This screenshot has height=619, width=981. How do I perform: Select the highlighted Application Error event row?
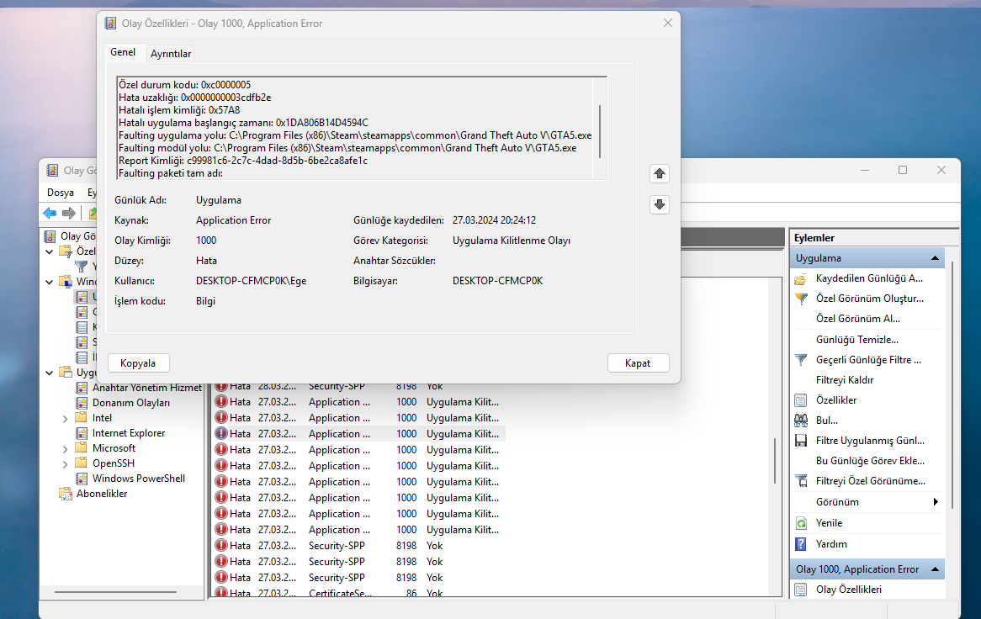359,434
